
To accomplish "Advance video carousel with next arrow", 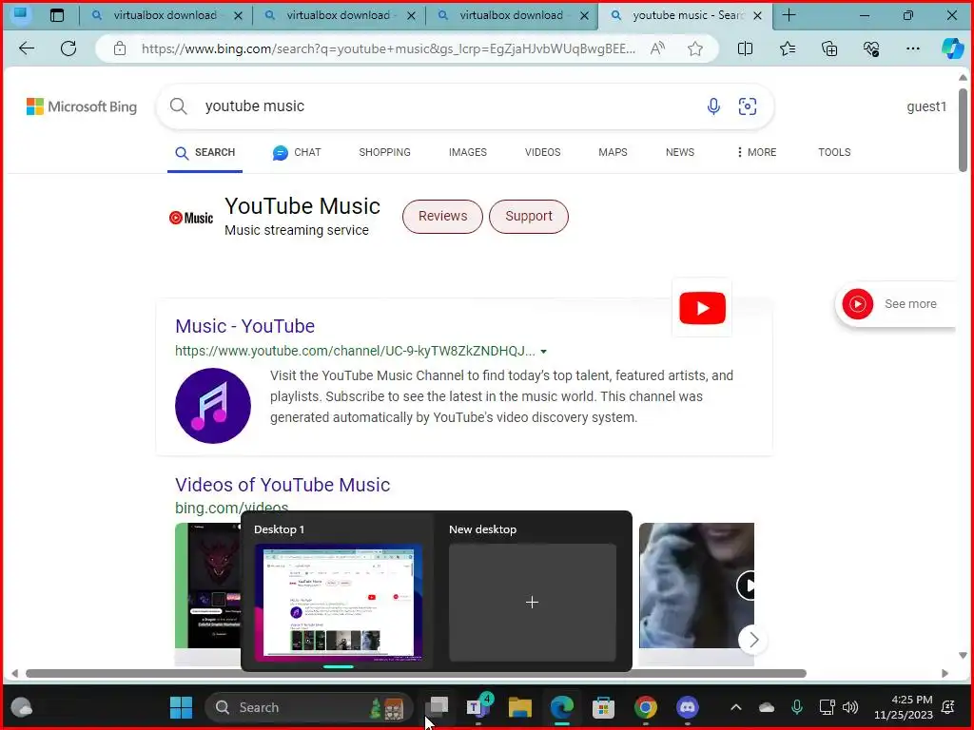I will [753, 640].
